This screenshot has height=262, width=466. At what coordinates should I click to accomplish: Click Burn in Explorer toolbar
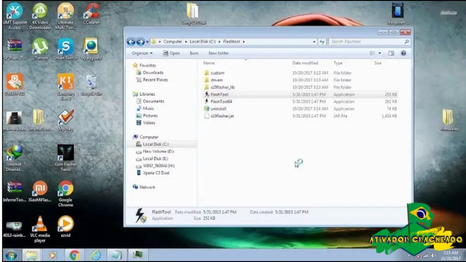coord(194,53)
